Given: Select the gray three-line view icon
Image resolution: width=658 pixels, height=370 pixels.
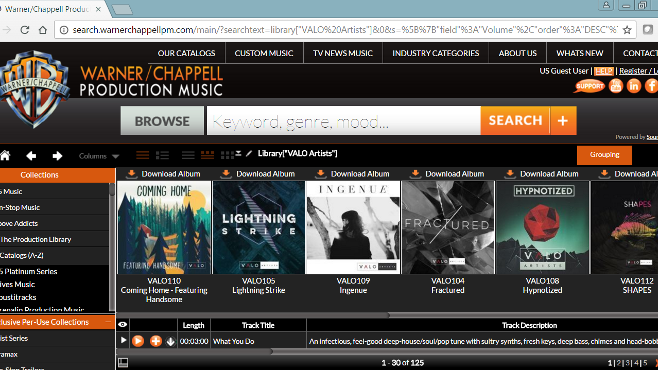Looking at the screenshot, I should 188,155.
